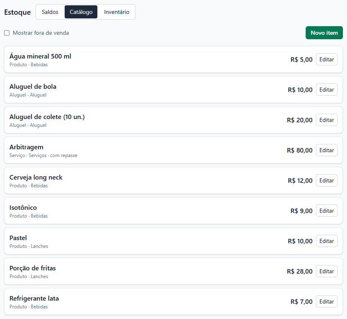Image resolution: width=347 pixels, height=319 pixels.
Task: Select the Porção de fritas name
Action: (x=33, y=268)
